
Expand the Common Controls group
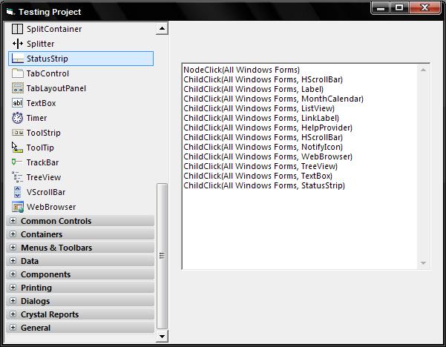pos(13,220)
